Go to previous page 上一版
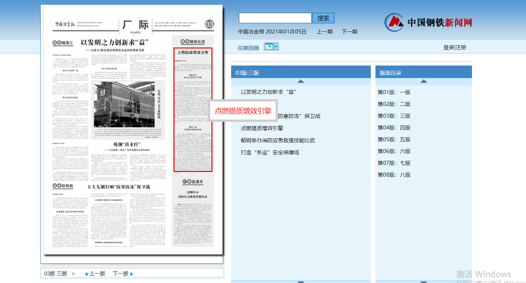Image resolution: width=526 pixels, height=283 pixels. [97, 274]
